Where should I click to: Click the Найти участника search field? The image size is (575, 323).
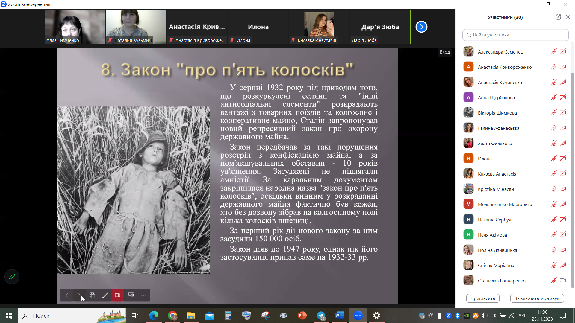[515, 35]
